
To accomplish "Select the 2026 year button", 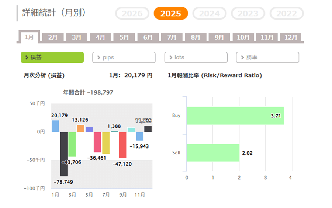I will tap(132, 14).
